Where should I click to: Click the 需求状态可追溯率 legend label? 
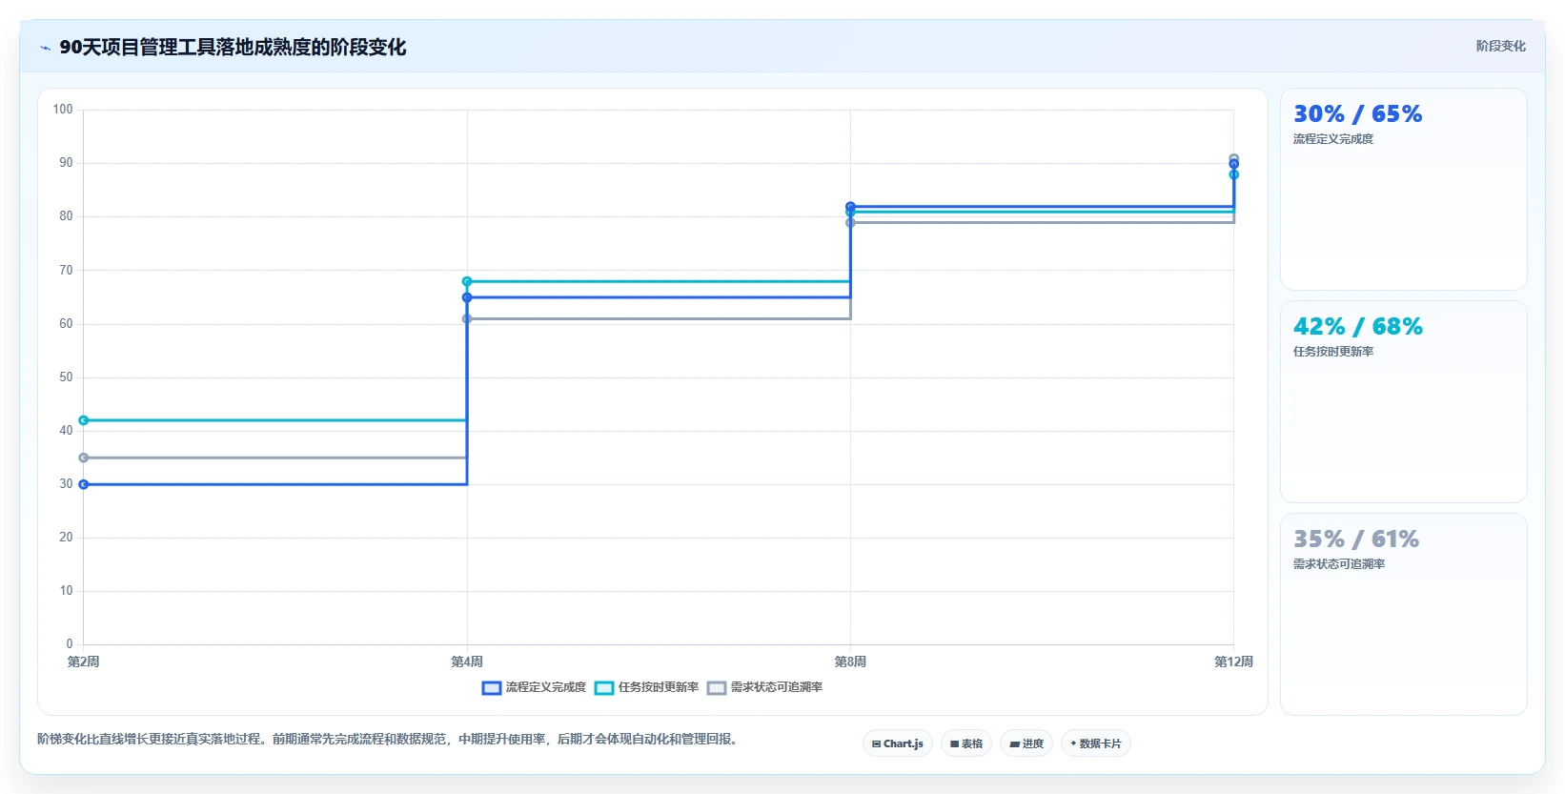pyautogui.click(x=777, y=687)
